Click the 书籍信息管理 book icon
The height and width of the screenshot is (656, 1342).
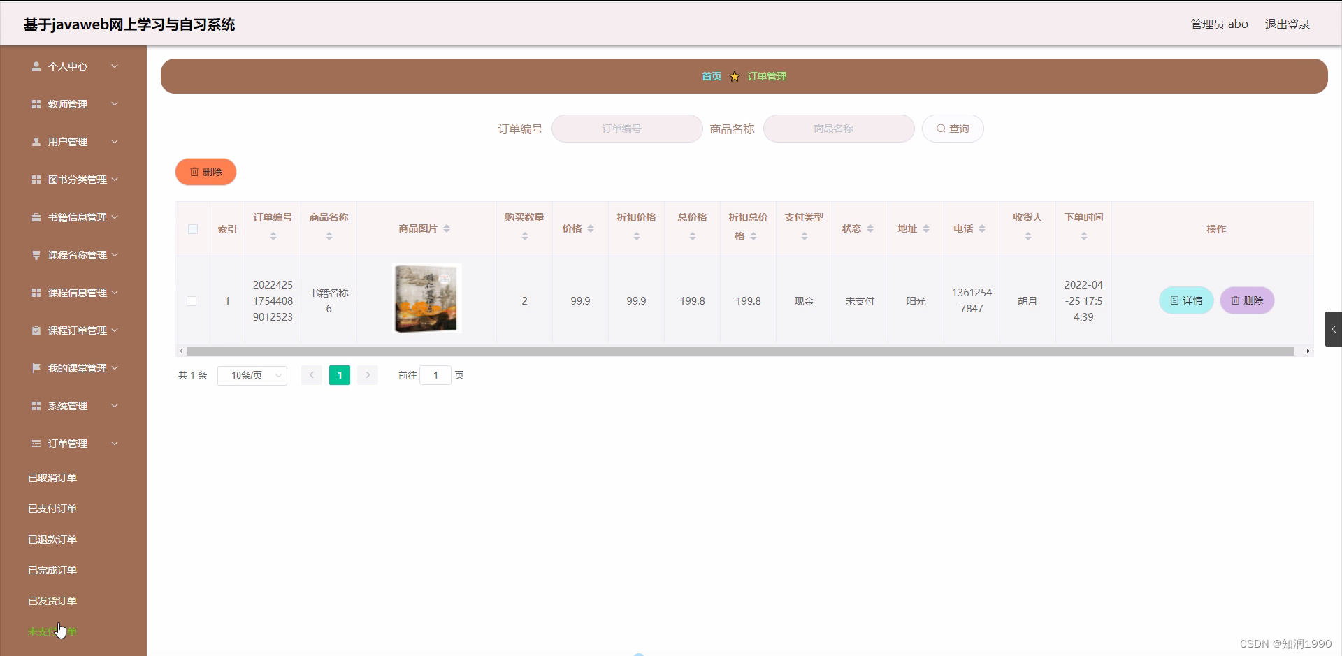(36, 217)
